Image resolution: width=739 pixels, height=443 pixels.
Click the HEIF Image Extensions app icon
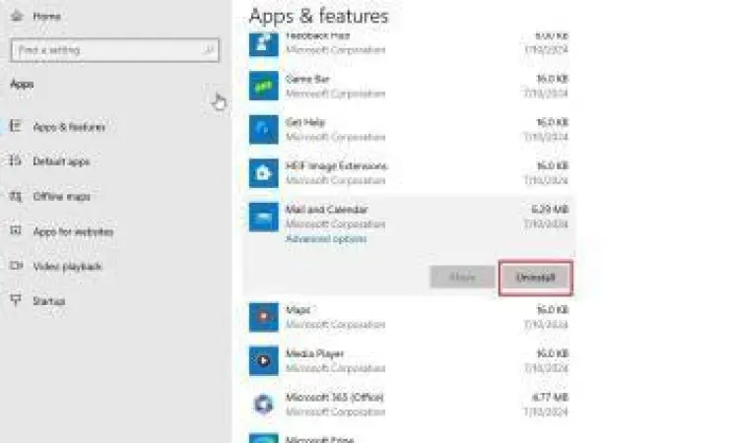263,173
